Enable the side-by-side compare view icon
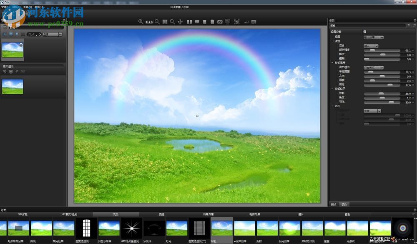This screenshot has height=244, width=417. [189, 22]
